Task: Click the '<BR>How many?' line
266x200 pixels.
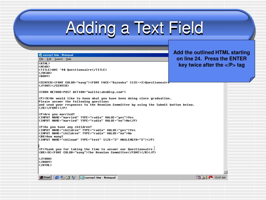Action: pos(51,136)
